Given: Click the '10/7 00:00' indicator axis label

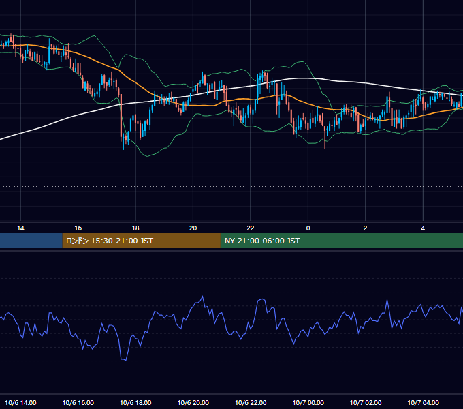Looking at the screenshot, I should tap(308, 402).
